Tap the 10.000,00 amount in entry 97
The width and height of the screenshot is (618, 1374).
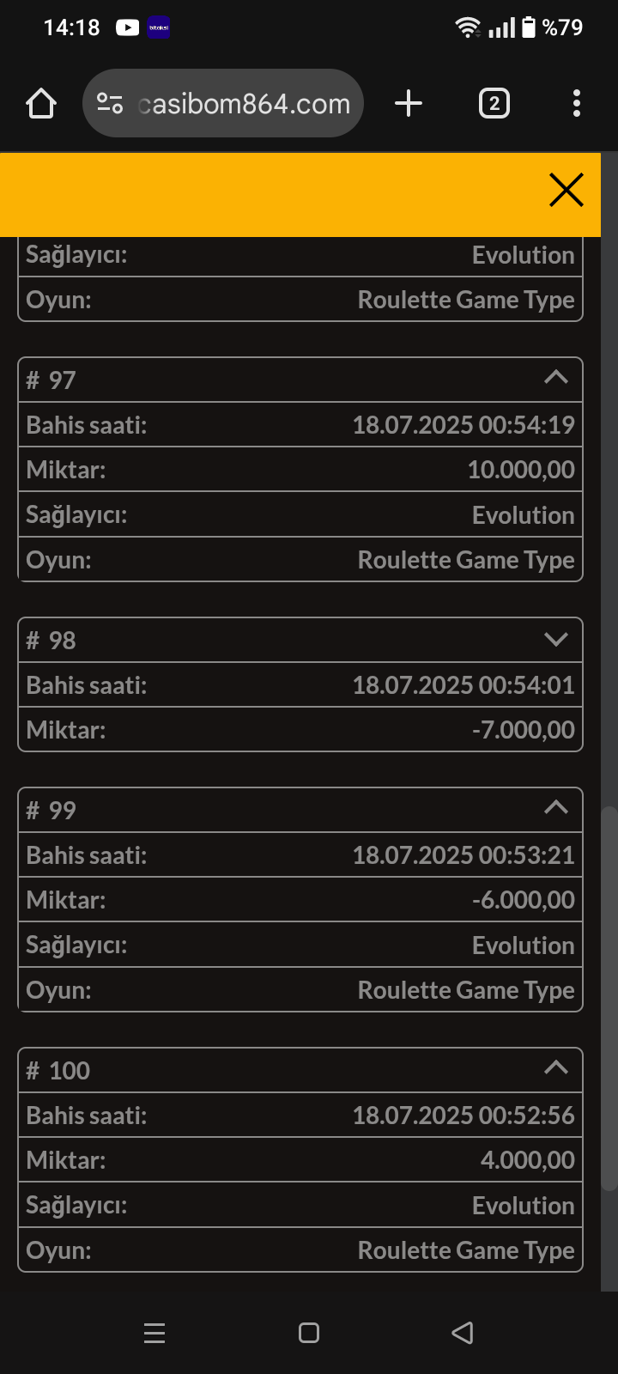[x=520, y=470]
